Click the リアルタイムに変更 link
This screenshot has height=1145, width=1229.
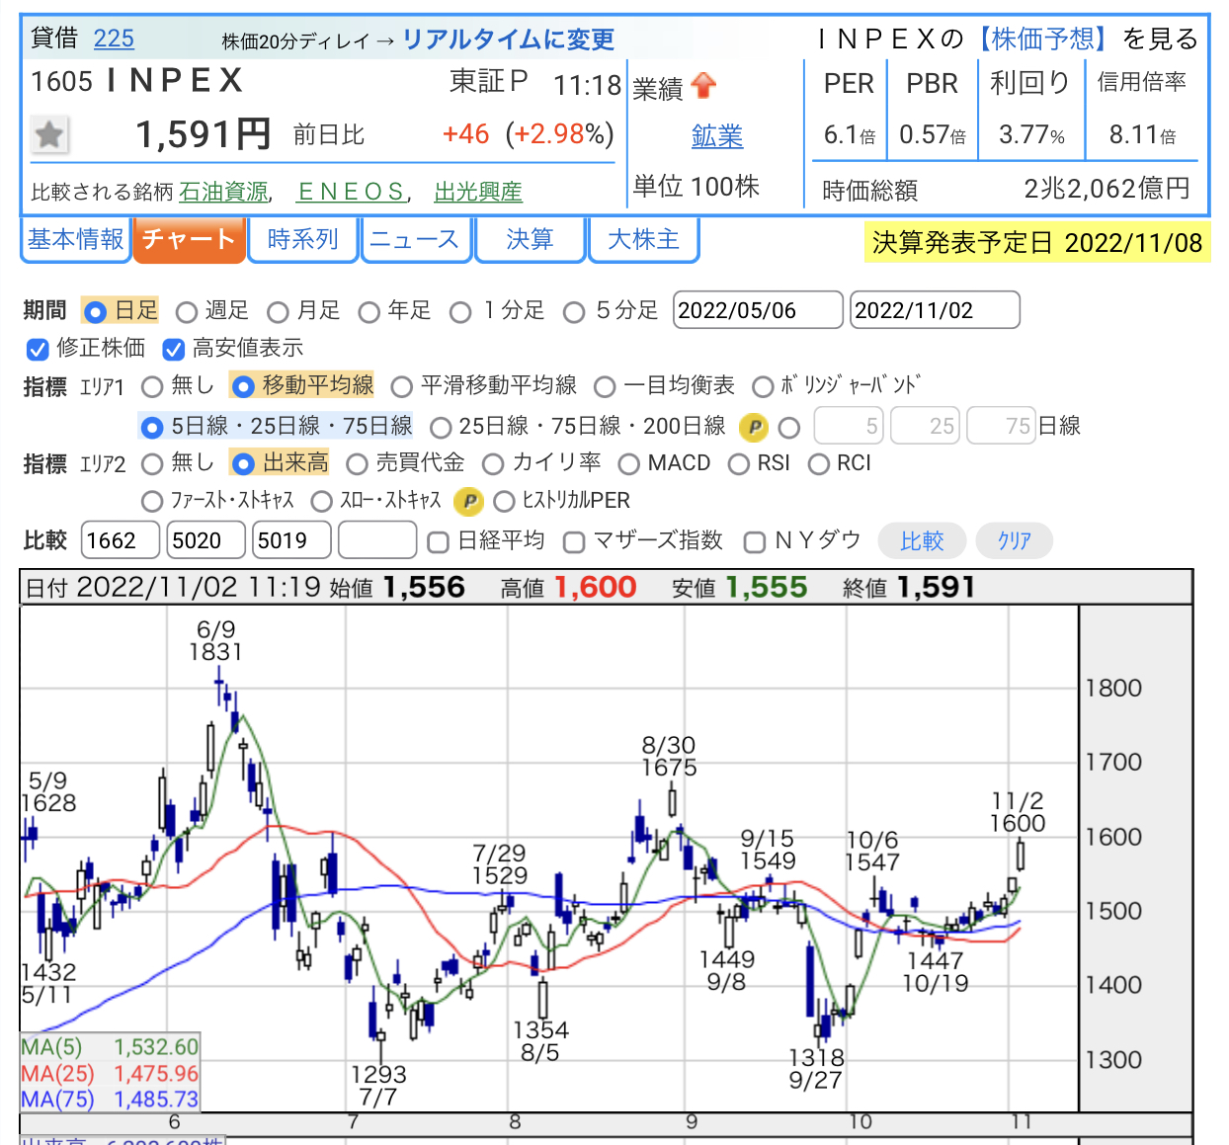pos(508,40)
